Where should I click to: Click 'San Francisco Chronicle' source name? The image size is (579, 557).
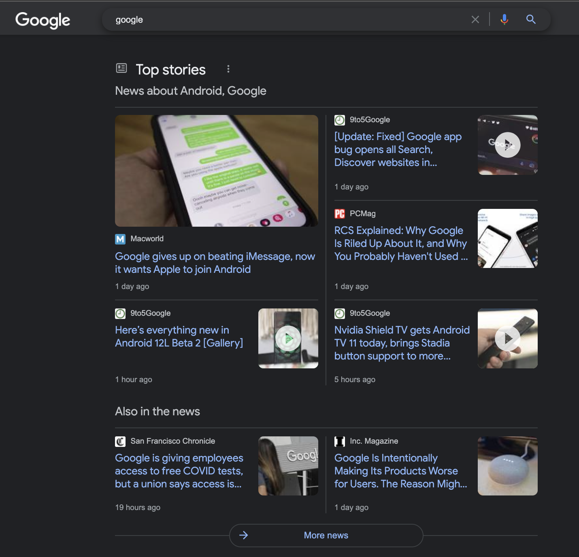(x=172, y=441)
